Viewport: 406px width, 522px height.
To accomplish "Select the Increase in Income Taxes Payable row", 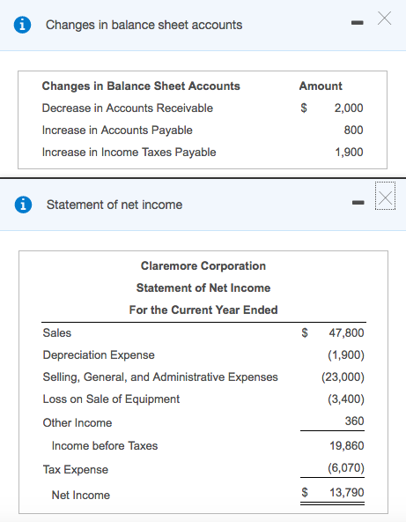I will 203,153.
